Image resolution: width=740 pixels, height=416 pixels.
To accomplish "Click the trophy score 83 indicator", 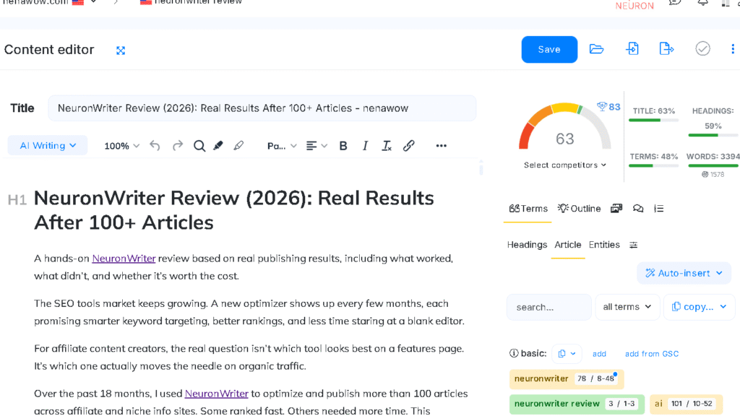I will point(608,107).
